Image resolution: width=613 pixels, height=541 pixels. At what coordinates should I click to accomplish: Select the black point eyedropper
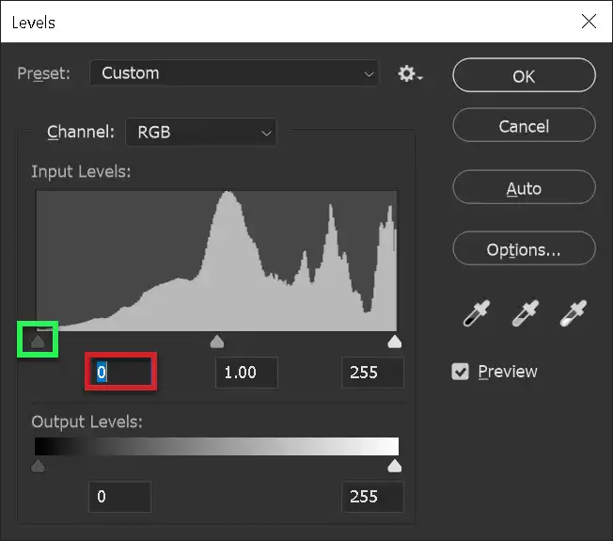tap(476, 315)
